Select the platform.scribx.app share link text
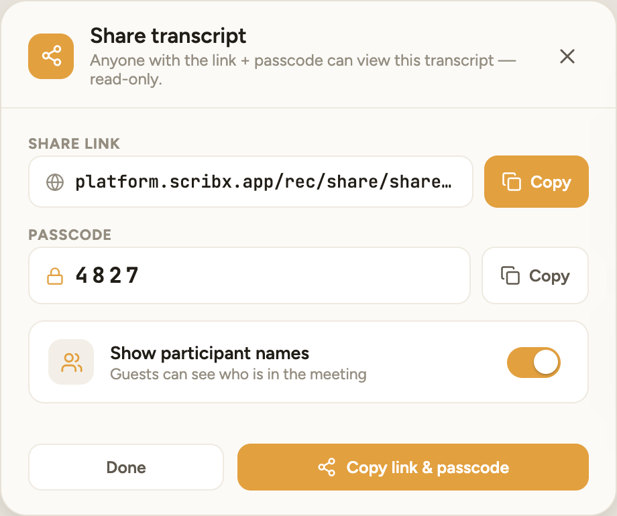This screenshot has width=617, height=516. point(264,182)
